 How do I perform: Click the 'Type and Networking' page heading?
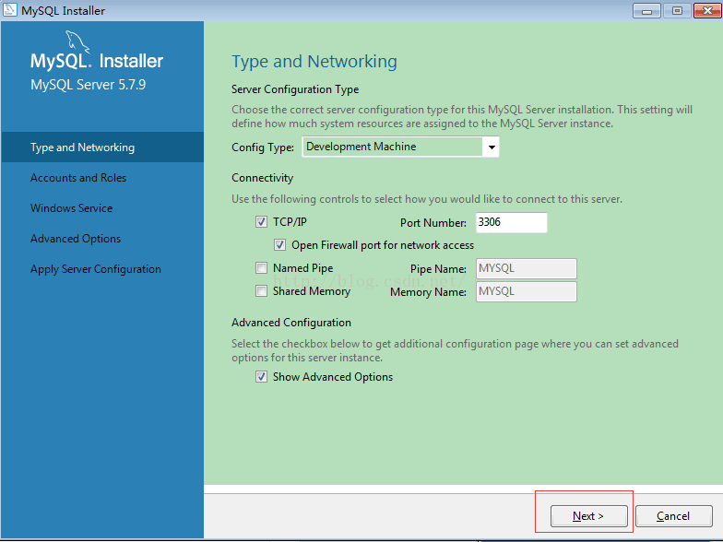[x=314, y=61]
